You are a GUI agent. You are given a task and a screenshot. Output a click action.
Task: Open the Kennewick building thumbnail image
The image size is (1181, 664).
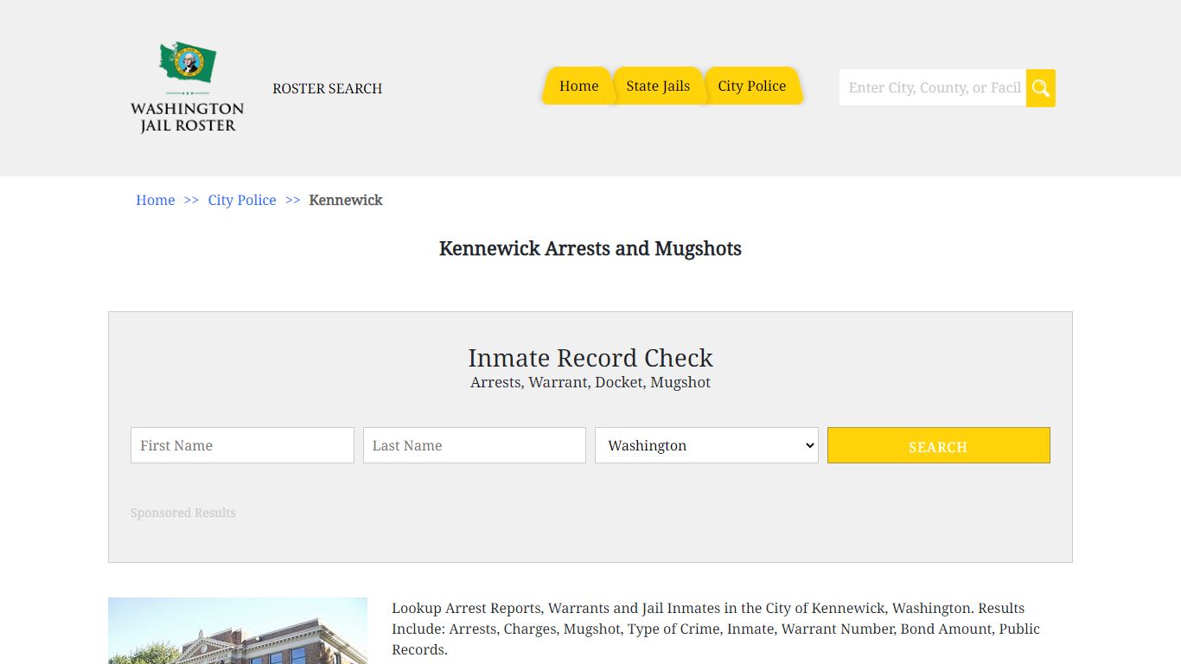[x=238, y=631]
